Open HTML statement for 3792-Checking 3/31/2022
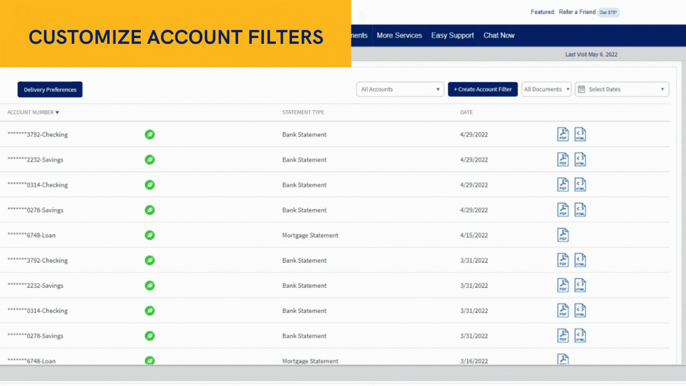Screen dimensions: 686x386 (x=580, y=260)
